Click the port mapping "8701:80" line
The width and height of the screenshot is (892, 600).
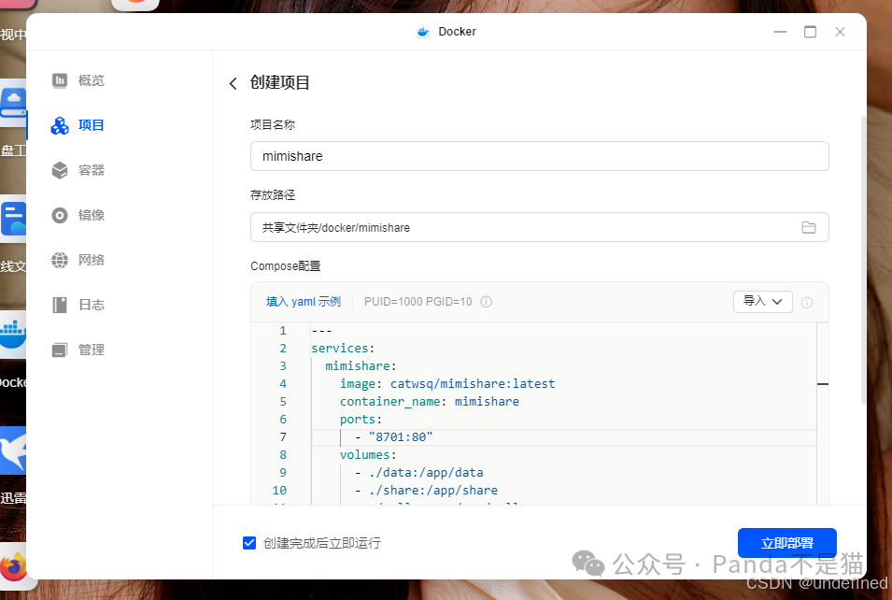[393, 437]
